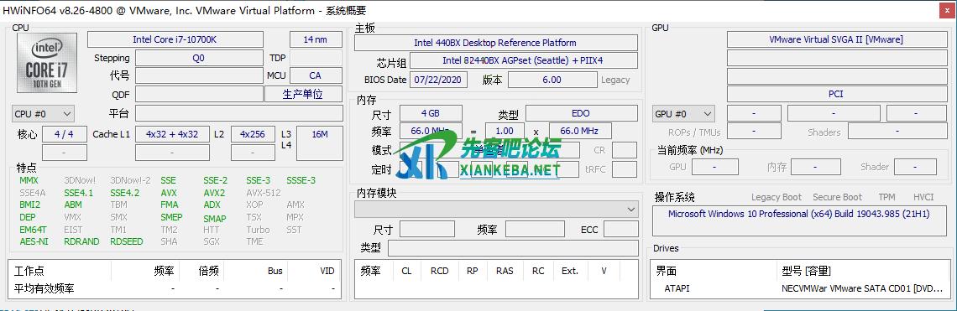Image resolution: width=957 pixels, height=311 pixels.
Task: Click the RCD timing column header
Action: tap(439, 272)
